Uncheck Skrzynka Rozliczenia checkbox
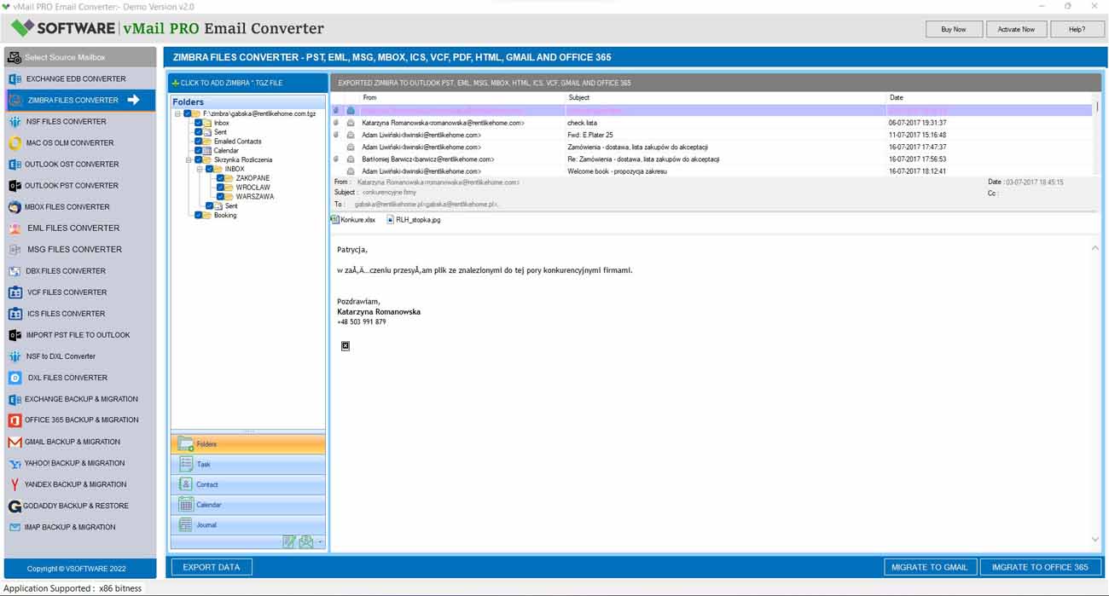 point(198,159)
